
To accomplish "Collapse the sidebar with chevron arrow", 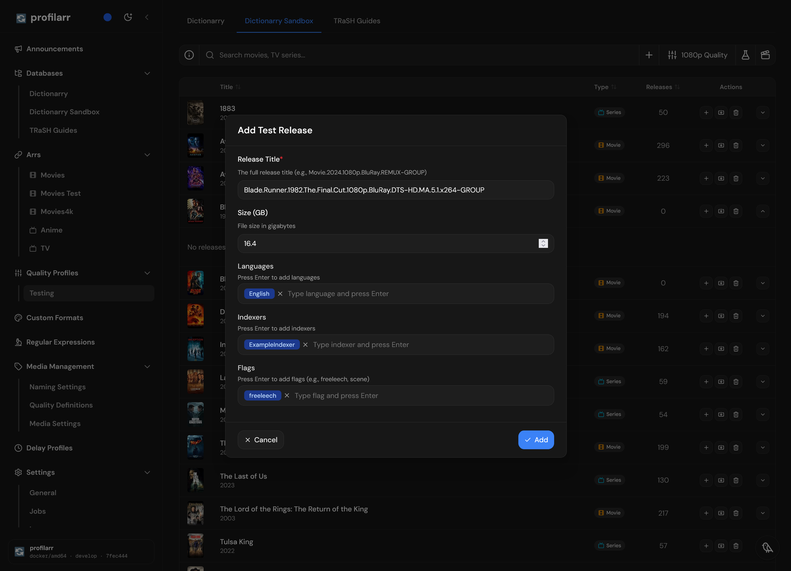I will pyautogui.click(x=147, y=17).
